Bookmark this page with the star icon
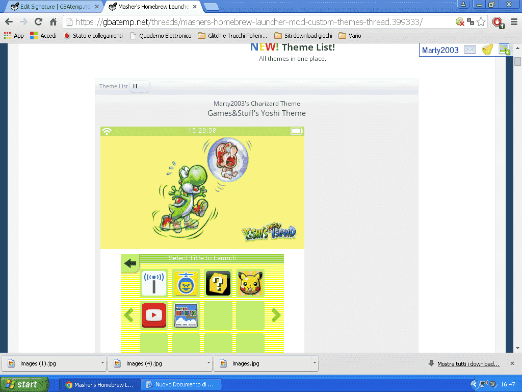Viewport: 522px width, 392px height. click(x=481, y=22)
